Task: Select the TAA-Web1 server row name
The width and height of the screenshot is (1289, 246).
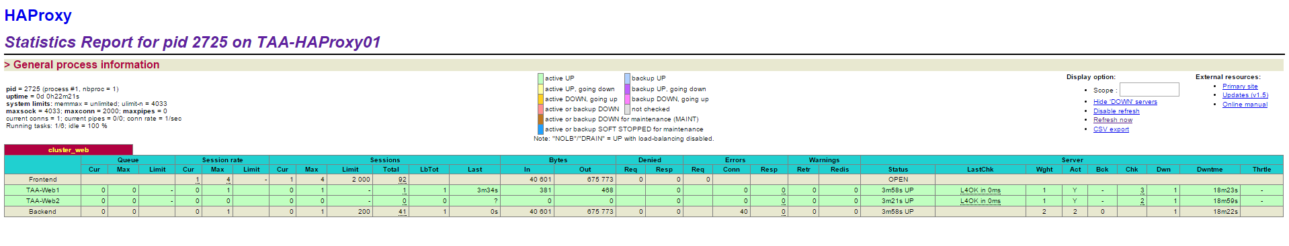Action: pos(43,190)
